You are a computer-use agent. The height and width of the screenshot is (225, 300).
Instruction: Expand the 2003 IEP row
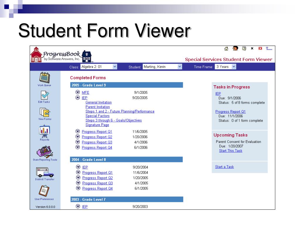pos(78,206)
